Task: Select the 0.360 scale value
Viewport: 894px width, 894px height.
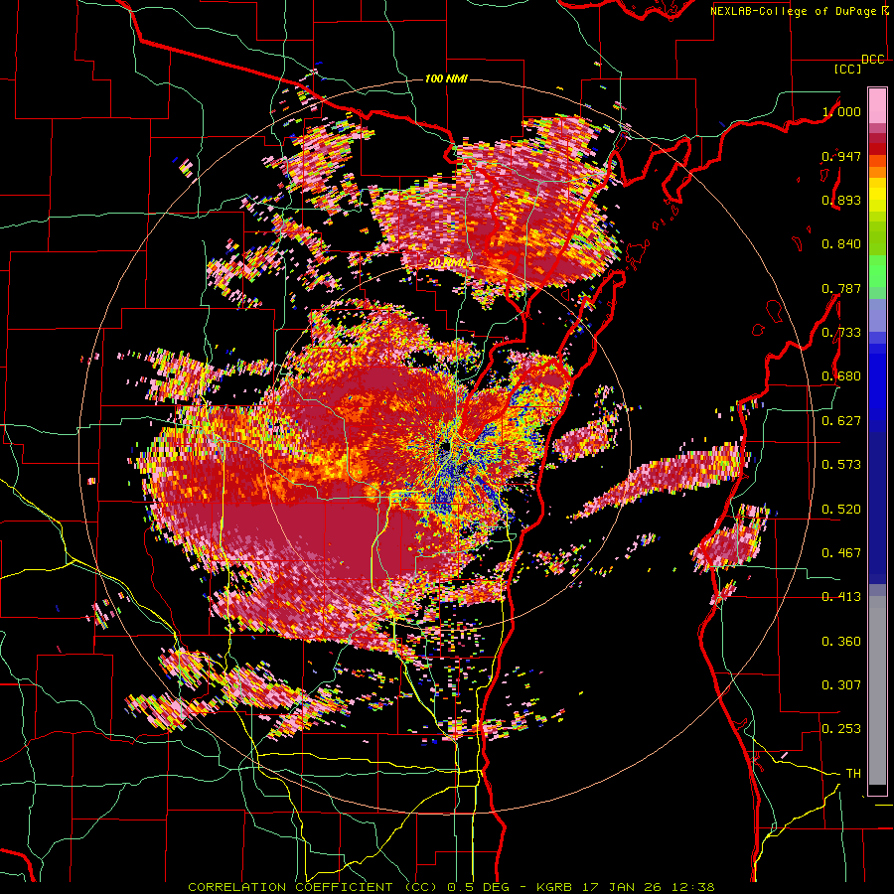Action: pyautogui.click(x=841, y=642)
